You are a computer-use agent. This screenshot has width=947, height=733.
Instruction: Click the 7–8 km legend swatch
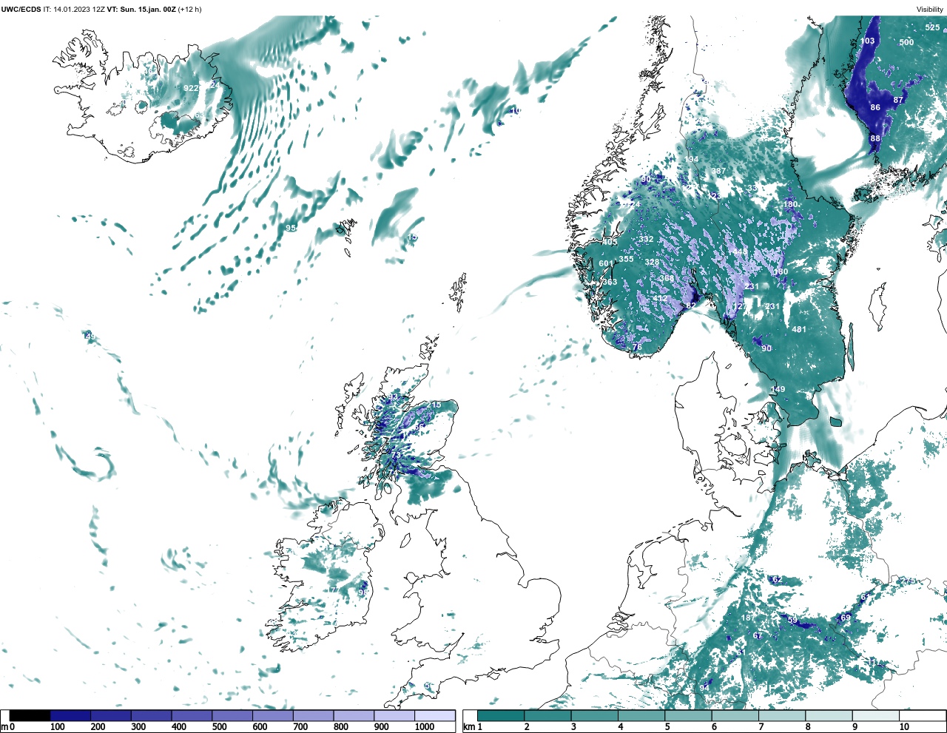(782, 716)
